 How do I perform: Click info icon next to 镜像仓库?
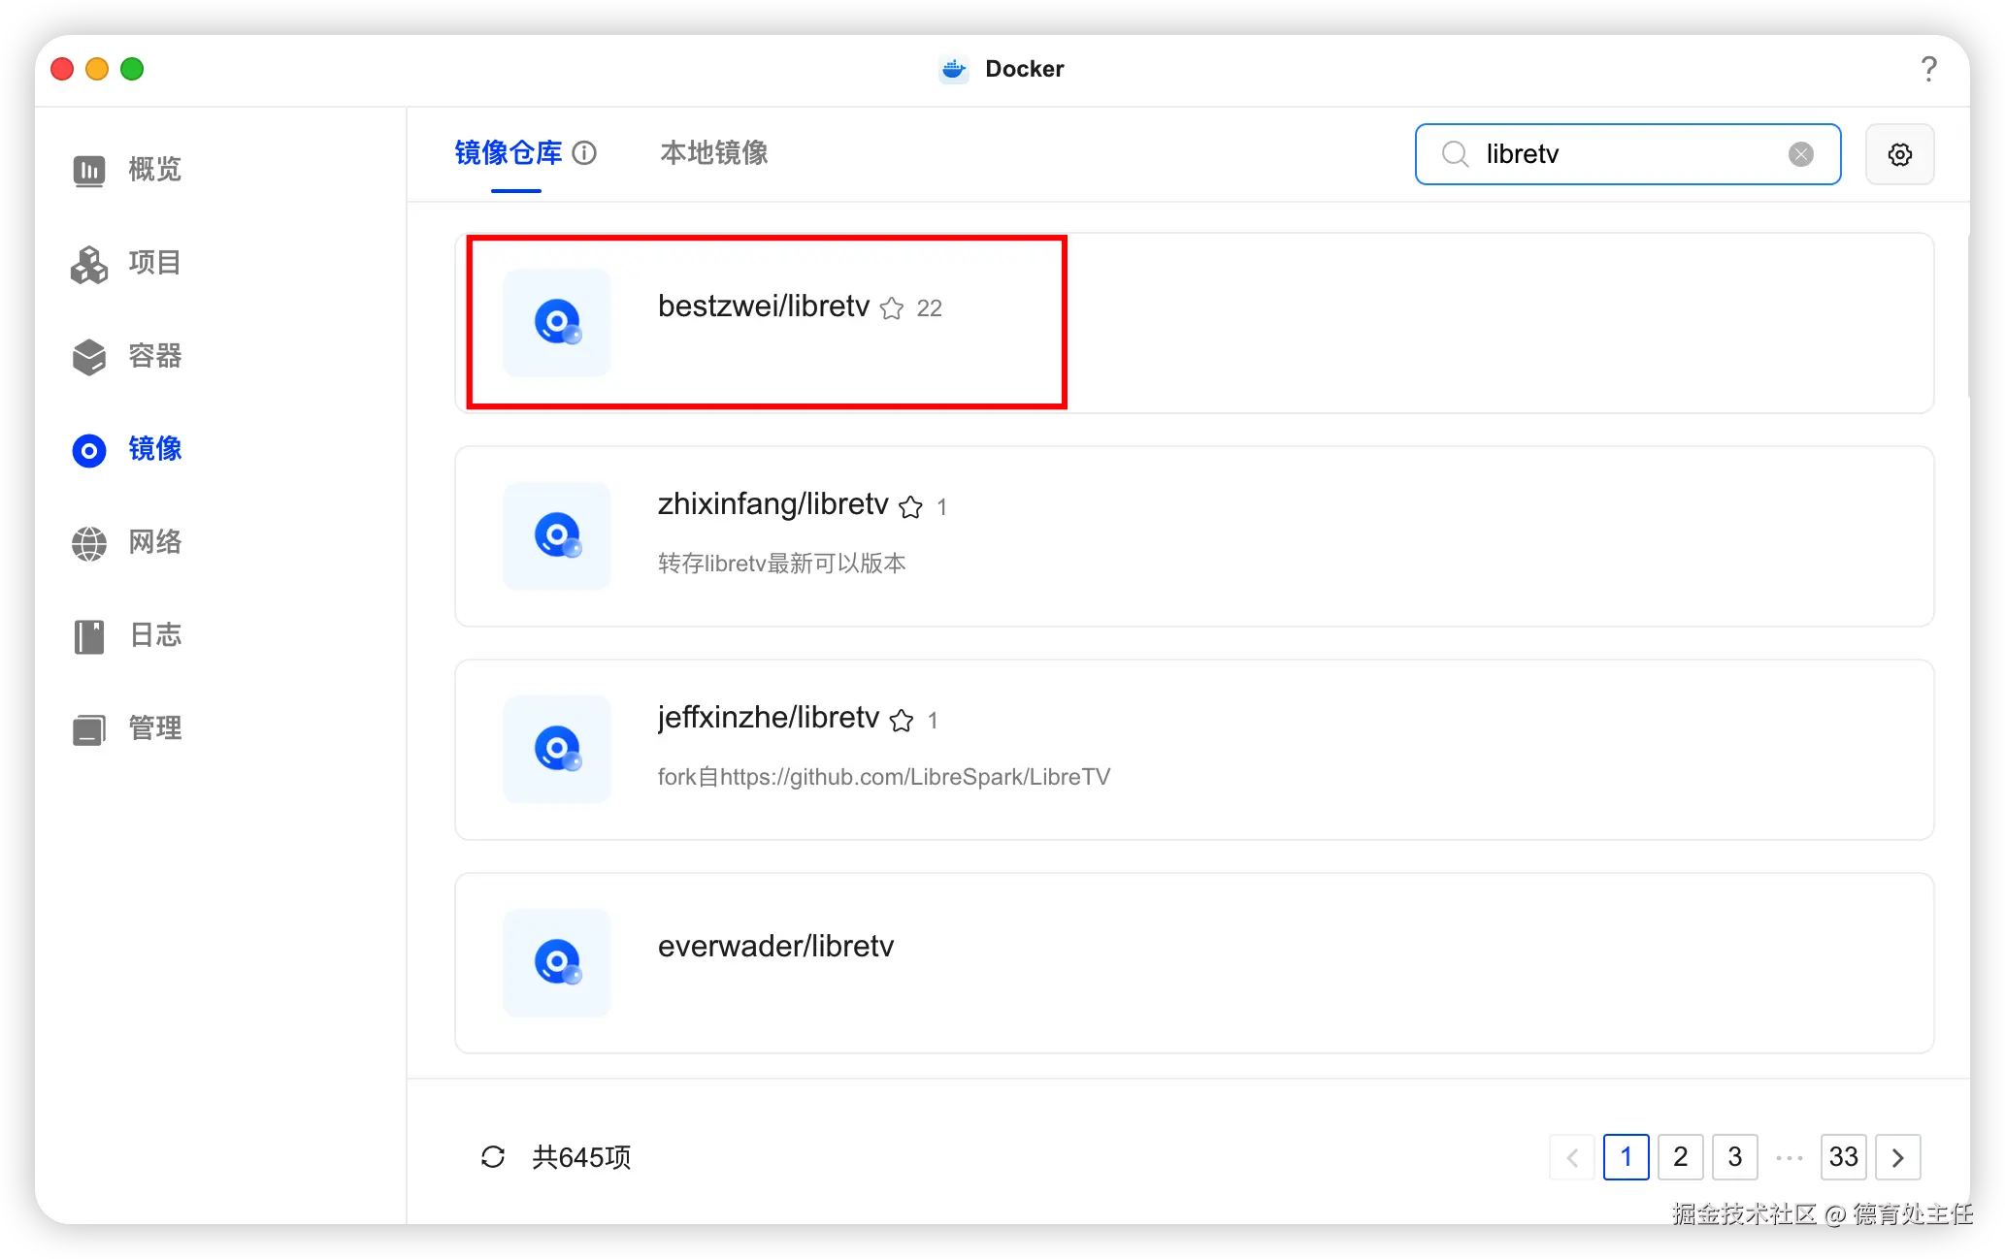tap(584, 153)
